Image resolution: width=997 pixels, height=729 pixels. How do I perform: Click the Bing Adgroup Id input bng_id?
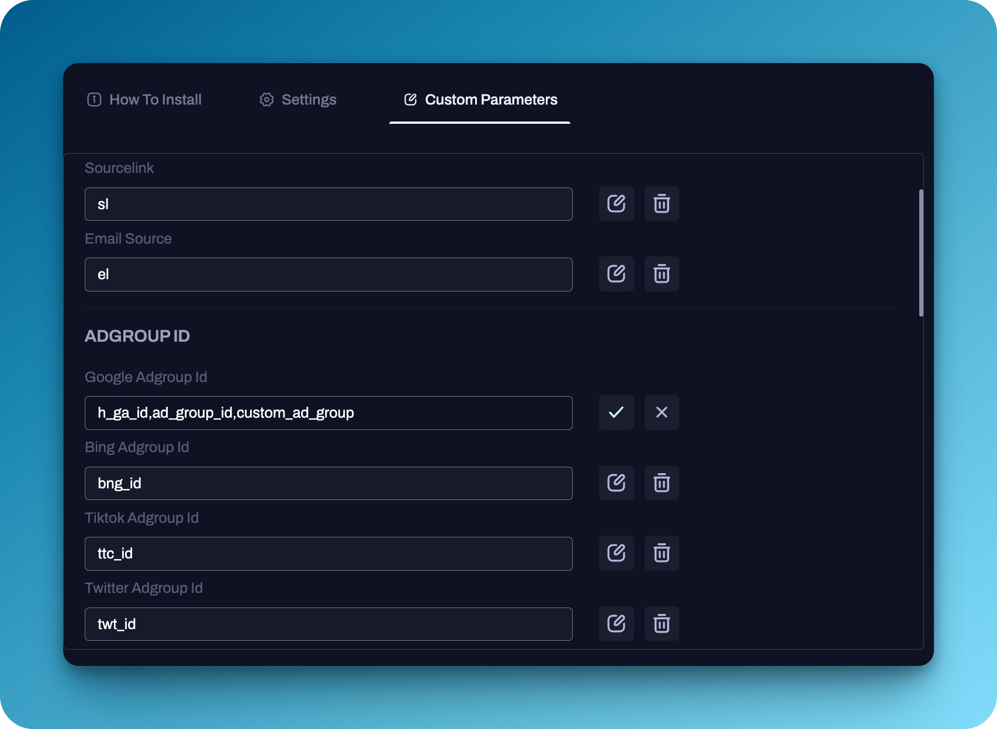click(x=328, y=483)
